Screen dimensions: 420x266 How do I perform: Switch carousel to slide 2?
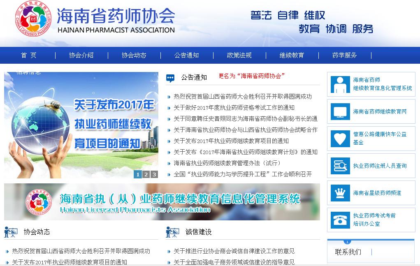coord(146,174)
